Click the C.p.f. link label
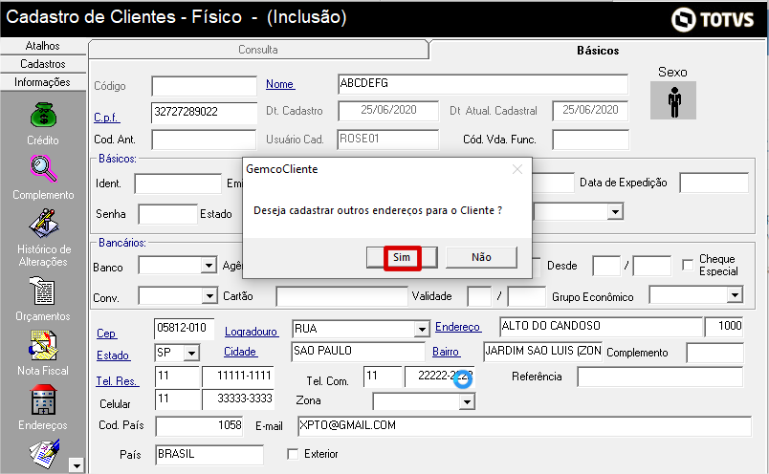Screen dimensions: 769x474 (x=106, y=118)
